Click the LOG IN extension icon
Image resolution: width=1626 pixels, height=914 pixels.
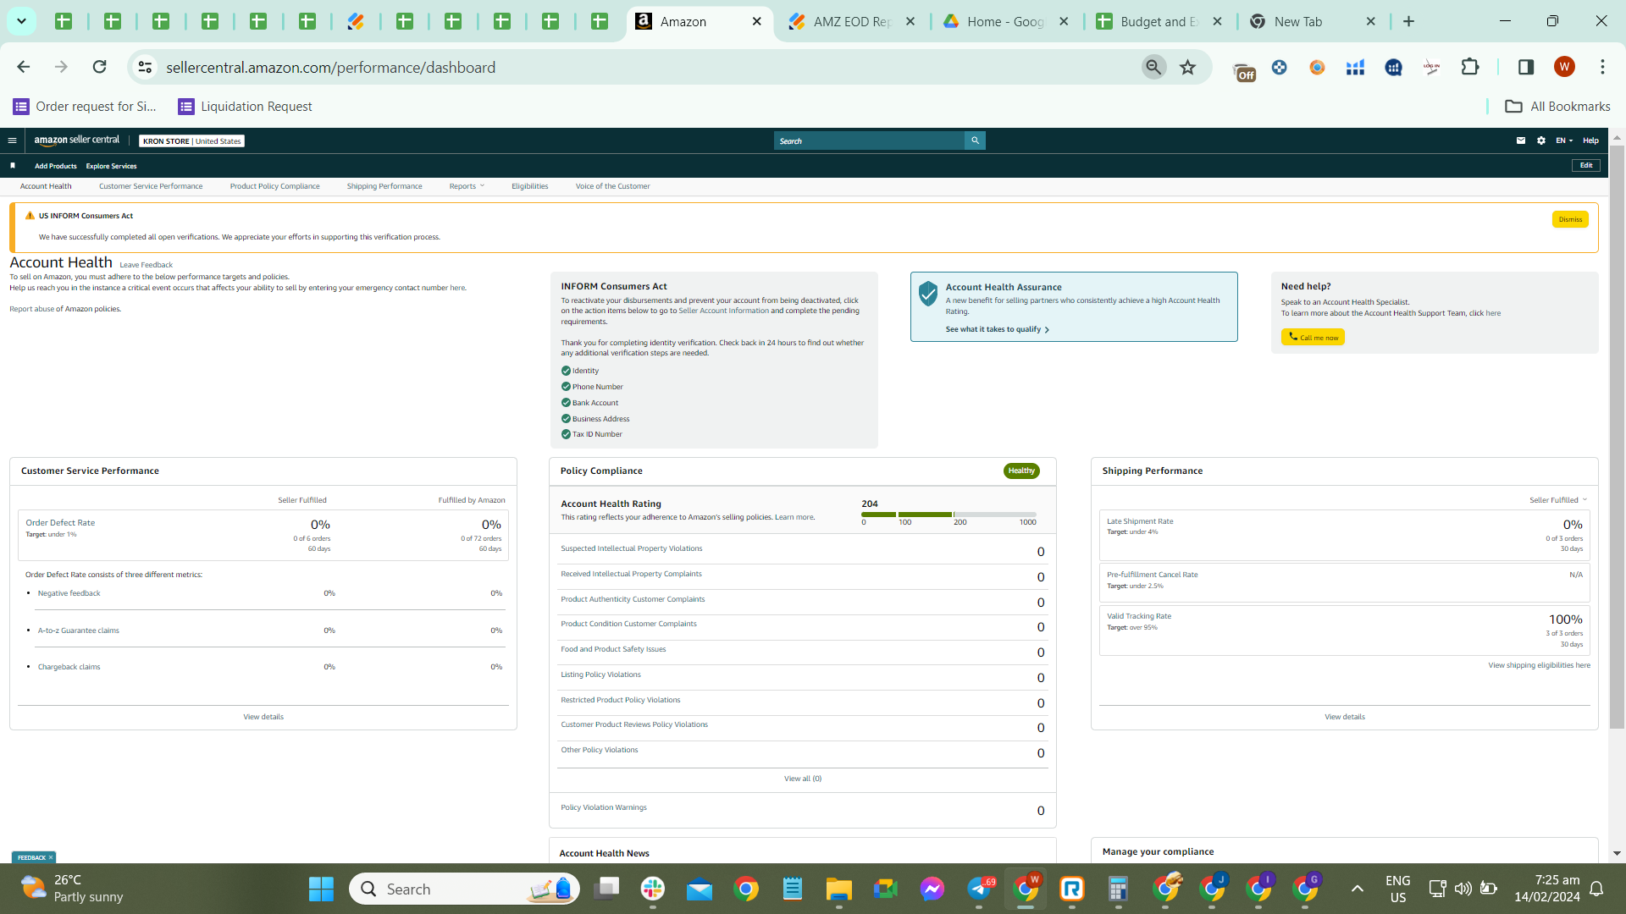click(x=1431, y=67)
